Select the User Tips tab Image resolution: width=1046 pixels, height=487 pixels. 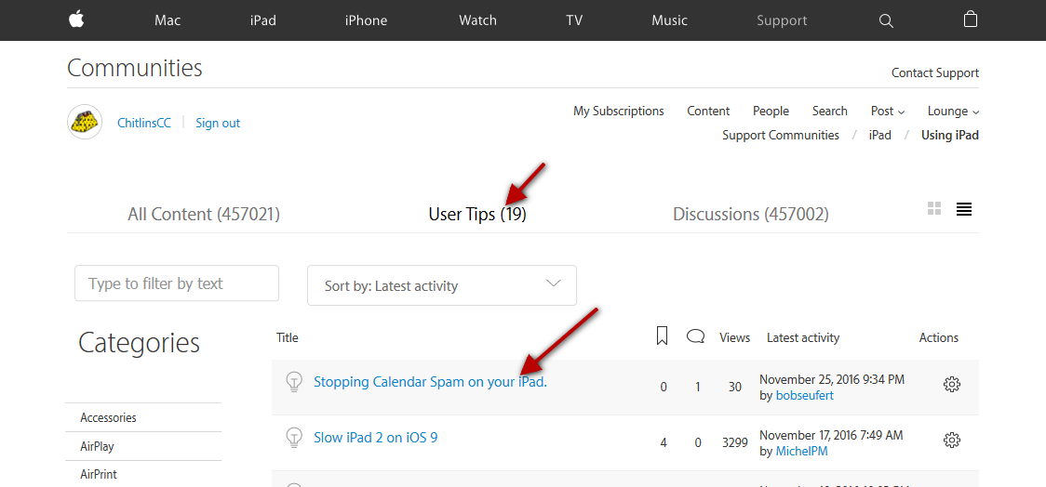(x=477, y=215)
